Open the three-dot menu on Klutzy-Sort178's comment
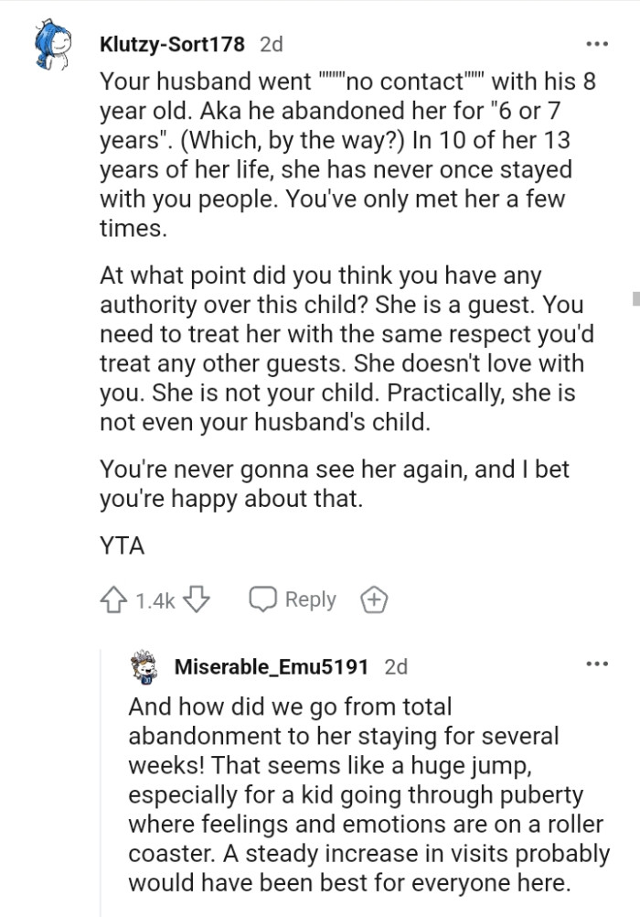Viewport: 640px width, 917px height. click(598, 43)
